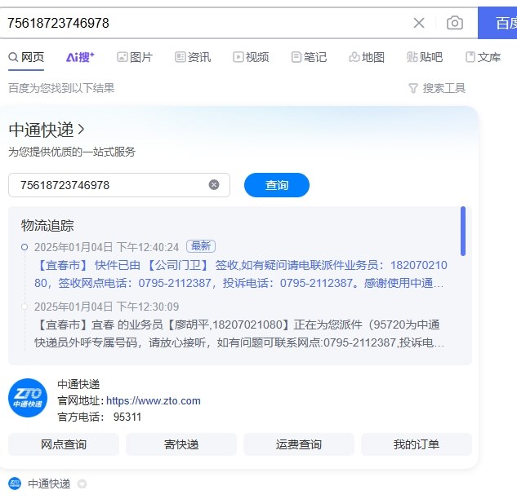
Task: Click the 寄快递 button
Action: pos(181,444)
